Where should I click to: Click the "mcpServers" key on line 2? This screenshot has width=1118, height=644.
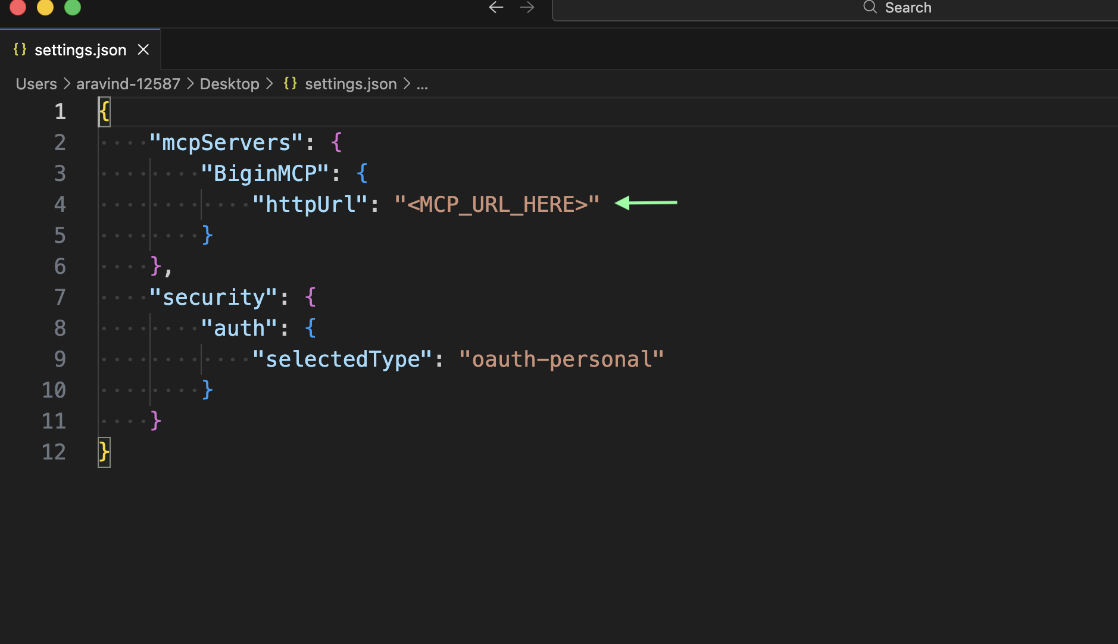click(226, 142)
